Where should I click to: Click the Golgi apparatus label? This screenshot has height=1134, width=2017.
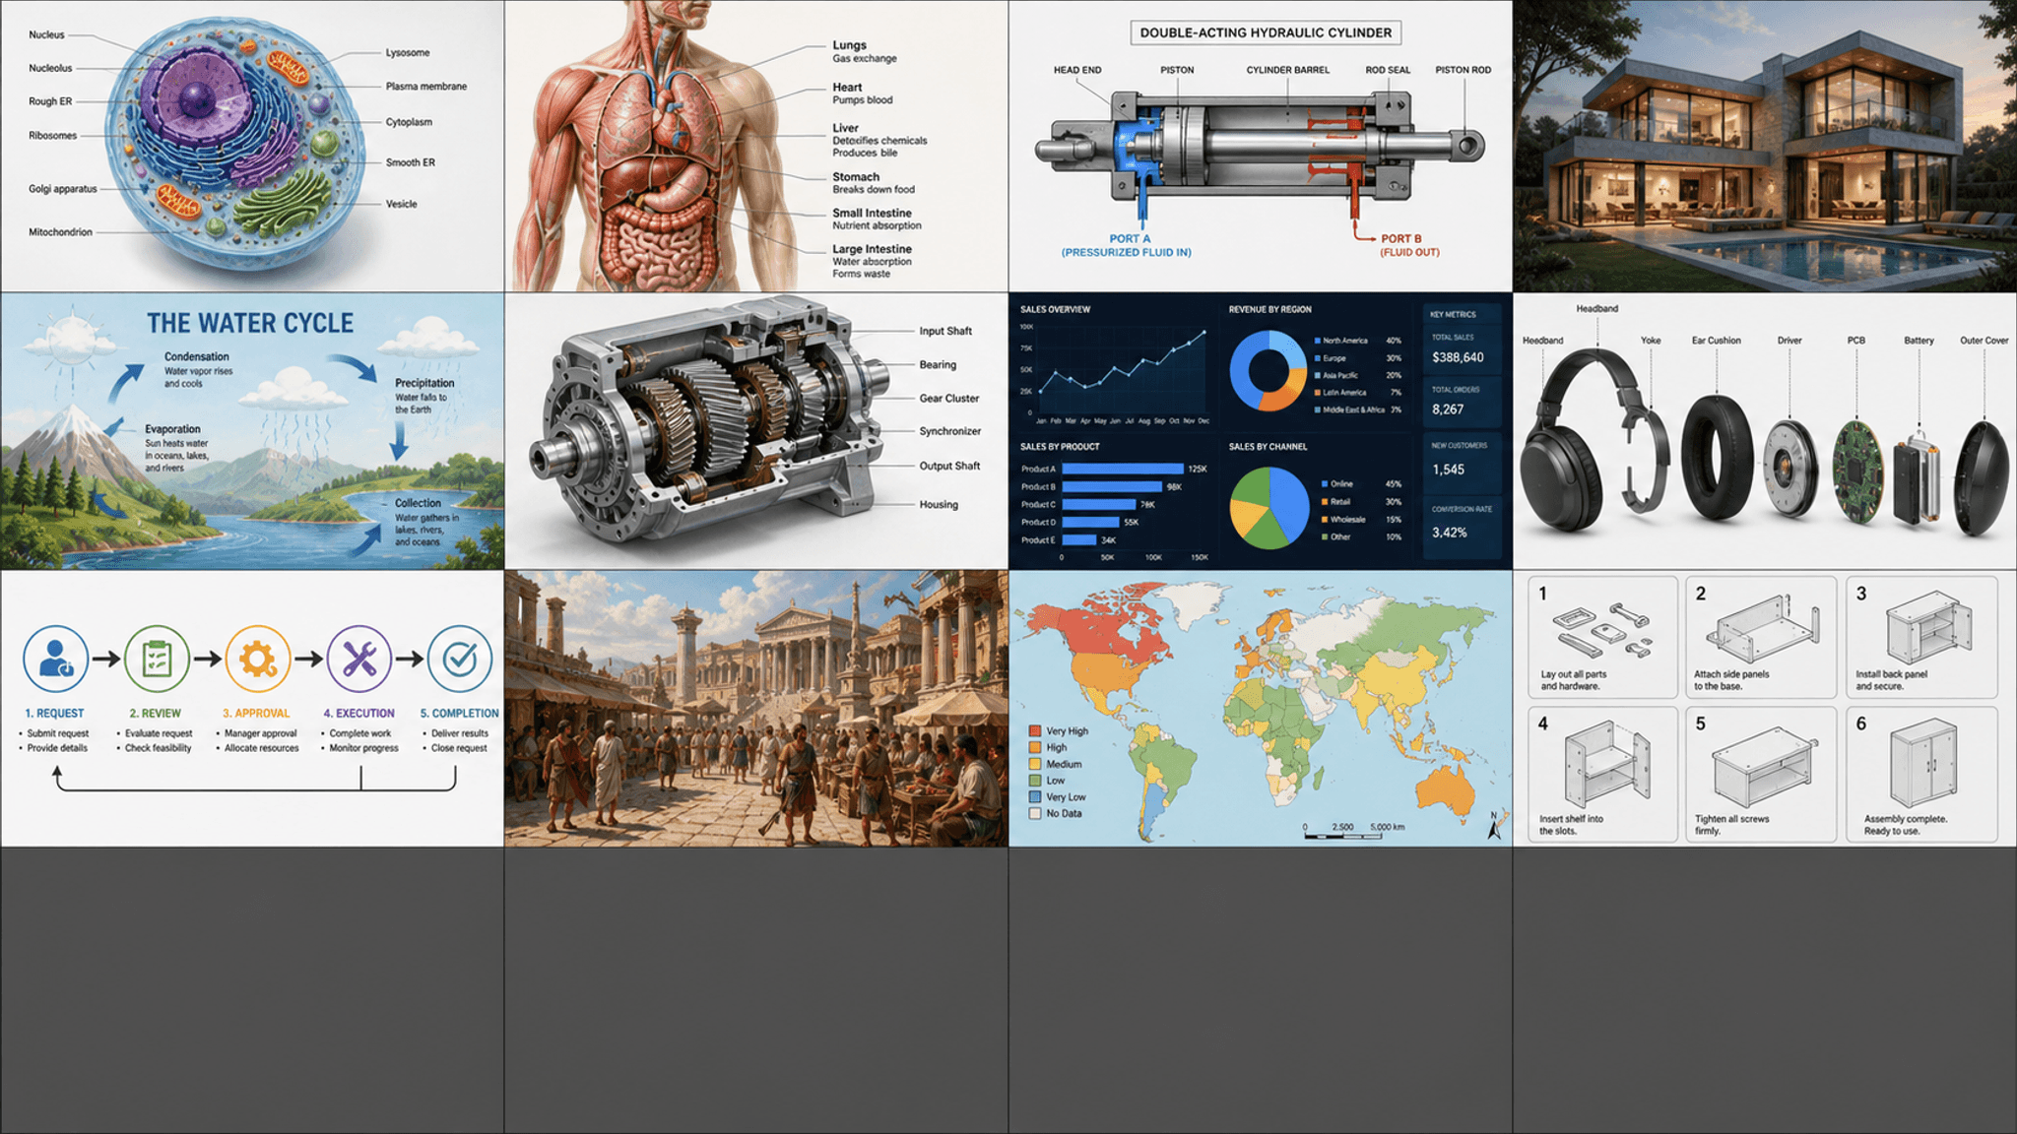pos(63,189)
